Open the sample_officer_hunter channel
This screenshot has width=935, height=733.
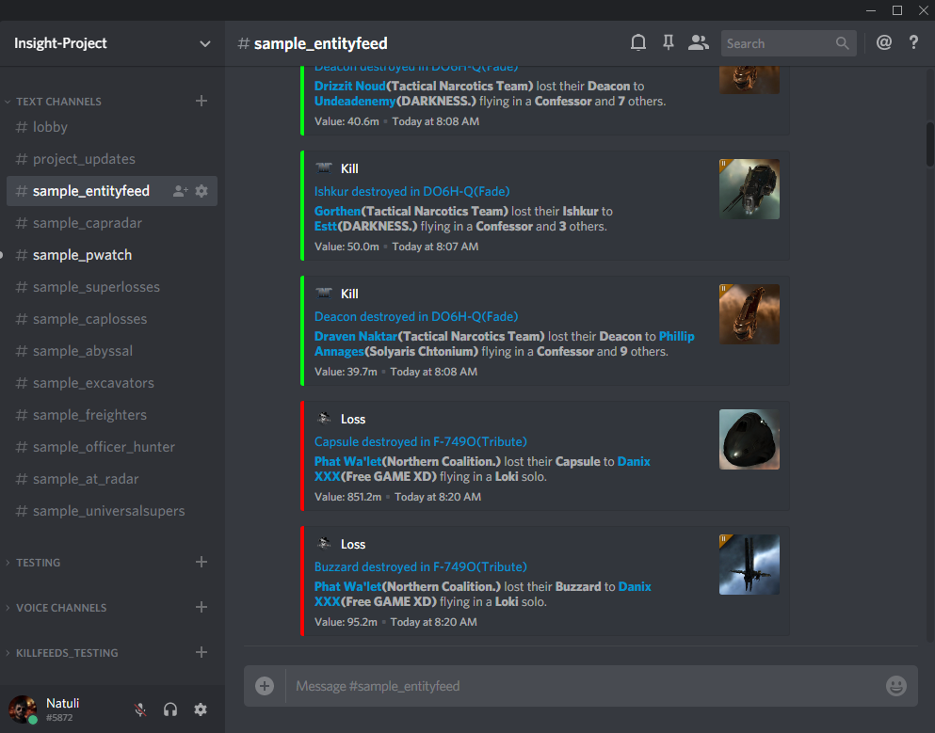click(111, 447)
